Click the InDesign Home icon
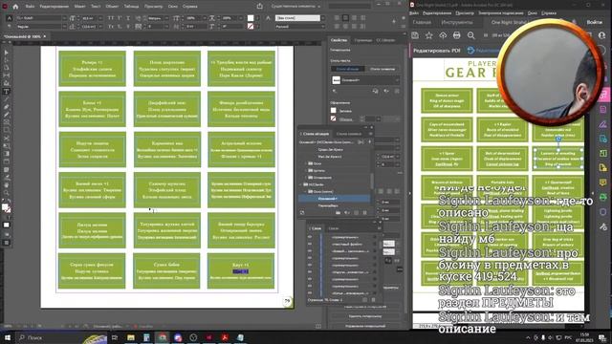The image size is (612, 344). tap(15, 7)
